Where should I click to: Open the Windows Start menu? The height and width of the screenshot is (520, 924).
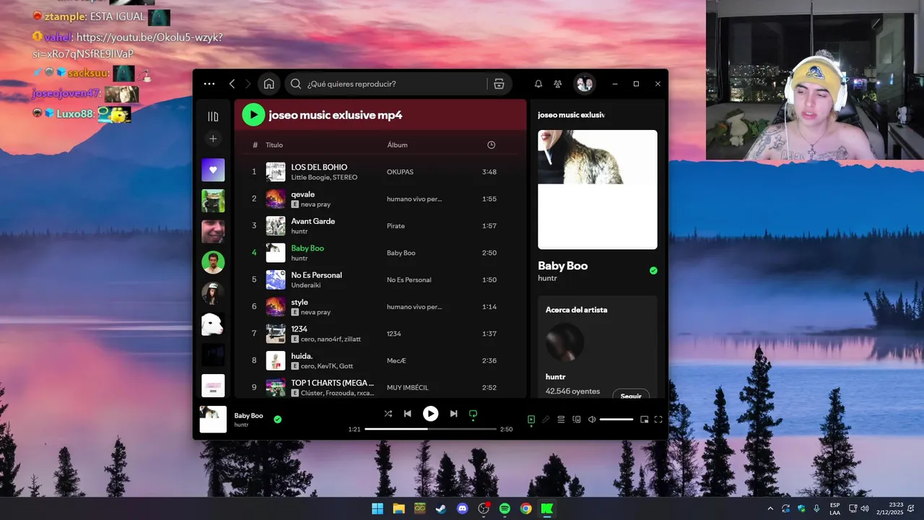378,508
